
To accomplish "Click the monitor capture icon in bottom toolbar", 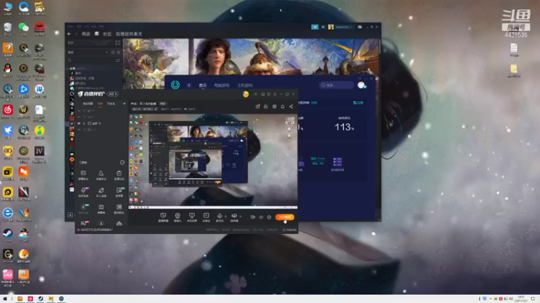I will 192,215.
